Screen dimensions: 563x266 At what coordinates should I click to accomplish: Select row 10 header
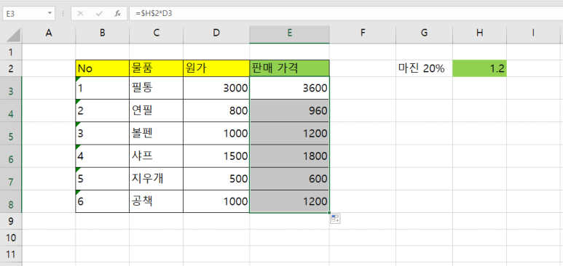click(11, 238)
